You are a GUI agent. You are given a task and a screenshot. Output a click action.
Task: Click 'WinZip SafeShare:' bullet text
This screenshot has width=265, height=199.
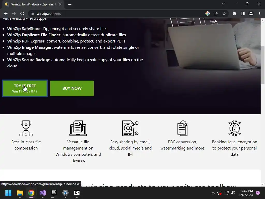coord(24,29)
